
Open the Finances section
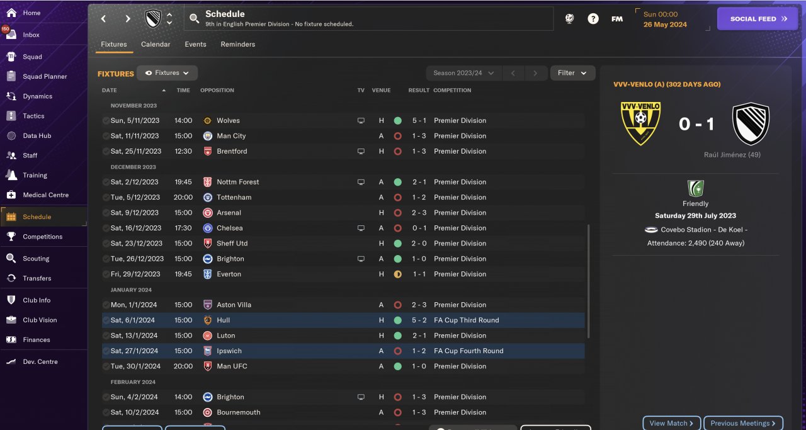click(x=36, y=340)
